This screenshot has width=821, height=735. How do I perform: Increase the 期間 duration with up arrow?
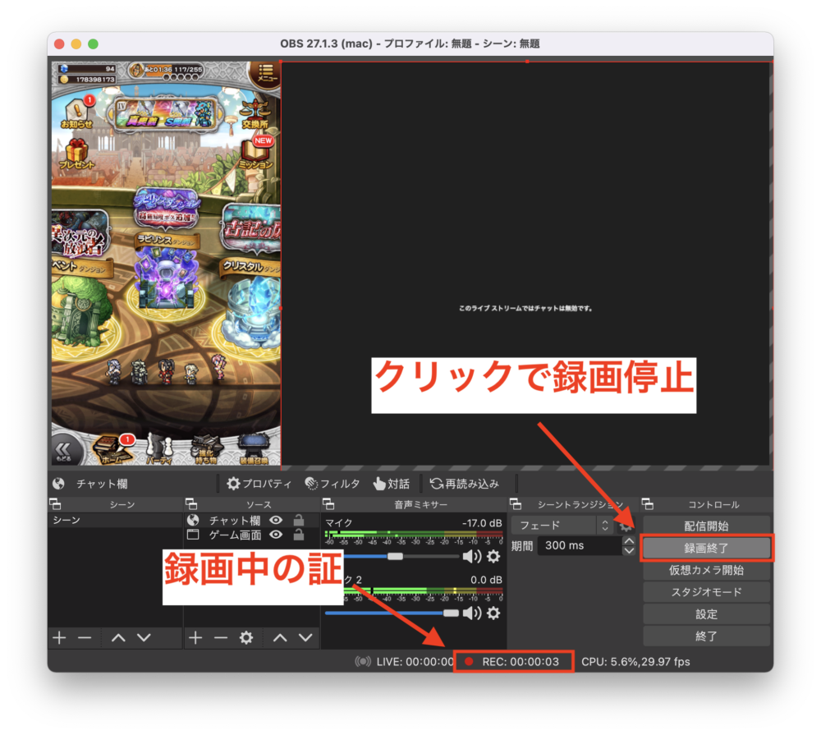(x=629, y=540)
